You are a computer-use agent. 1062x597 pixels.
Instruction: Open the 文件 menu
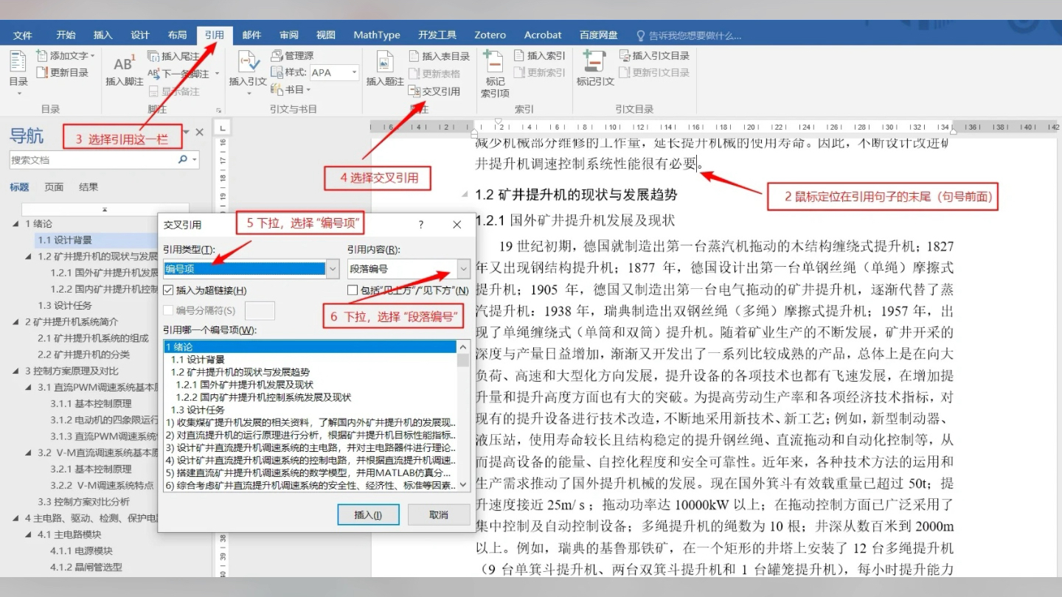tap(23, 35)
